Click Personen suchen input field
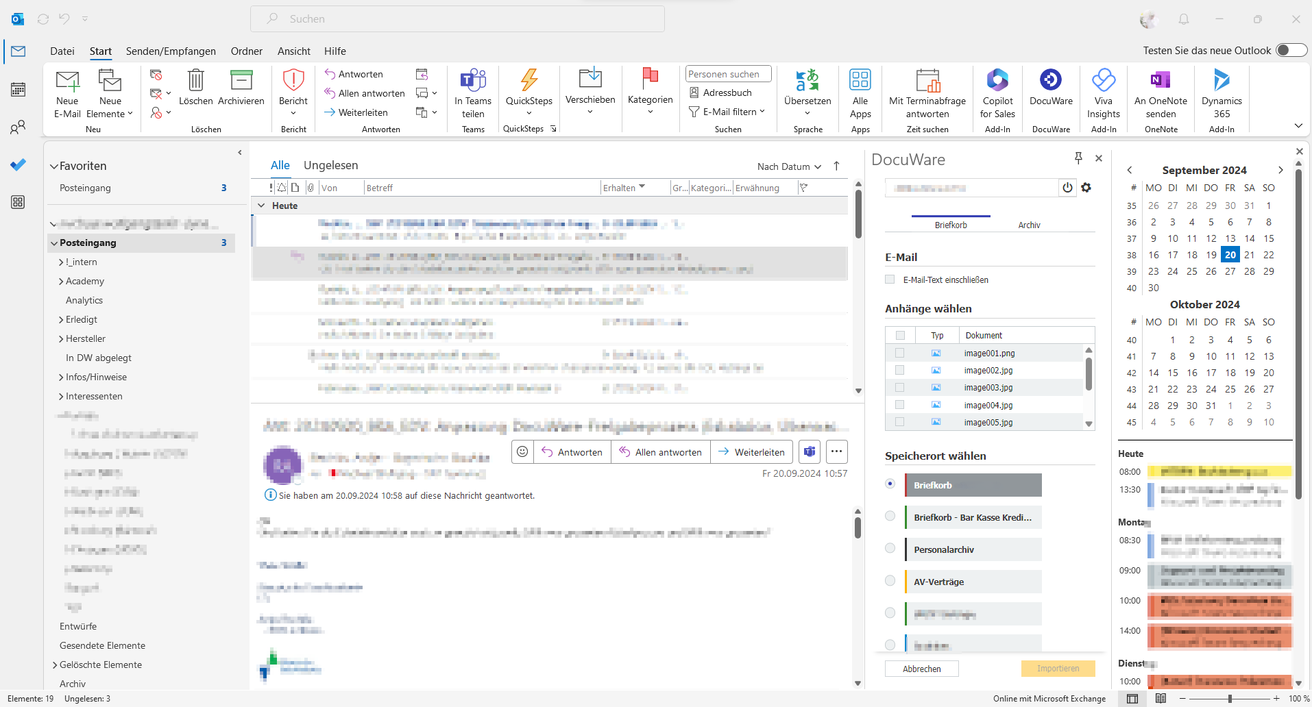 728,74
